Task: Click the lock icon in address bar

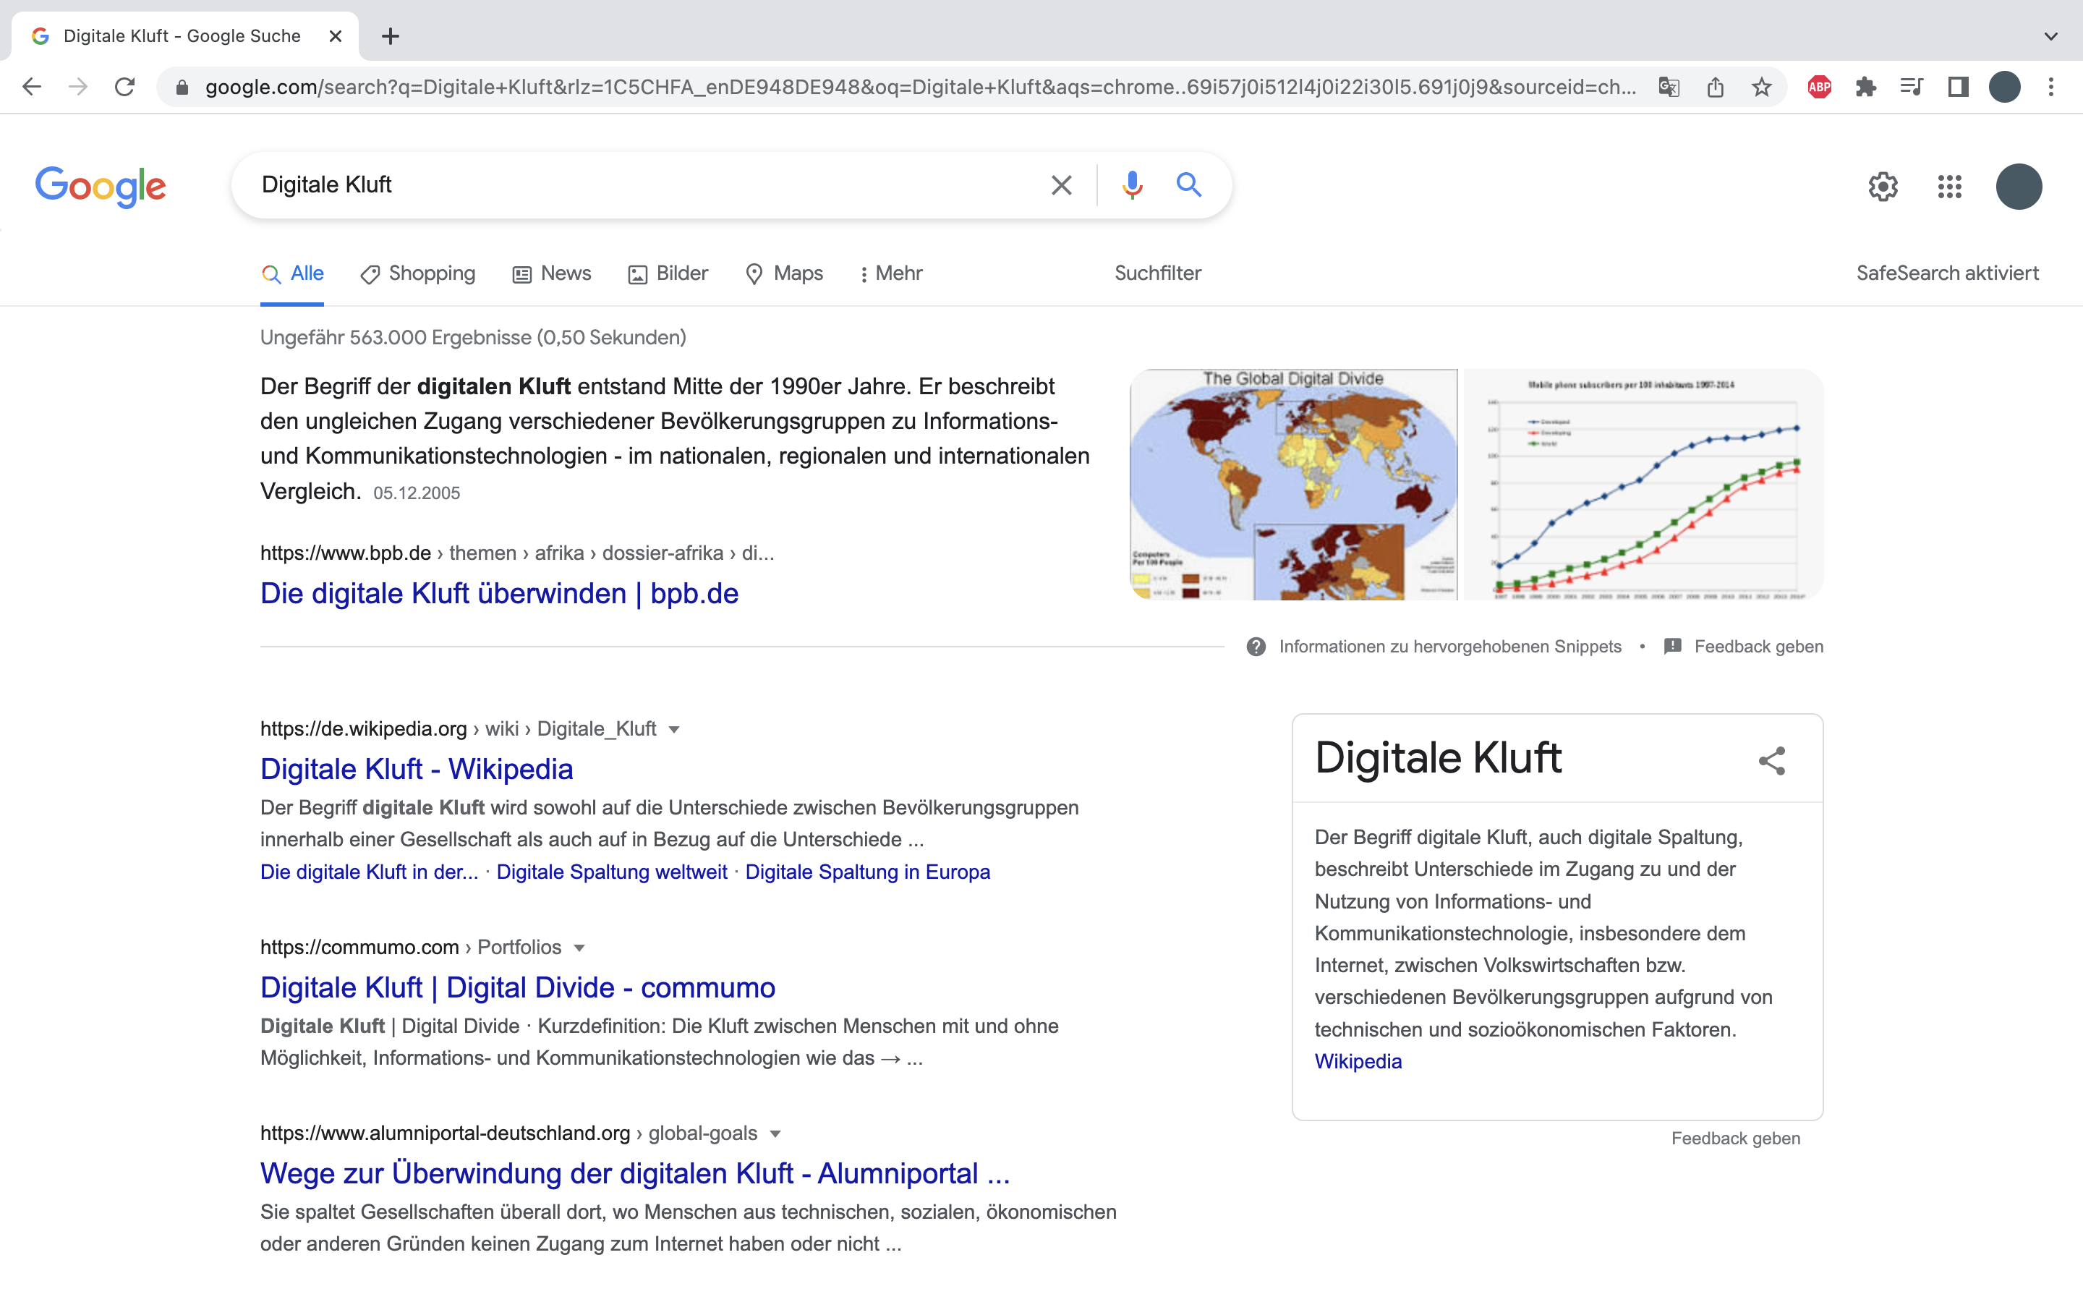Action: tap(182, 87)
